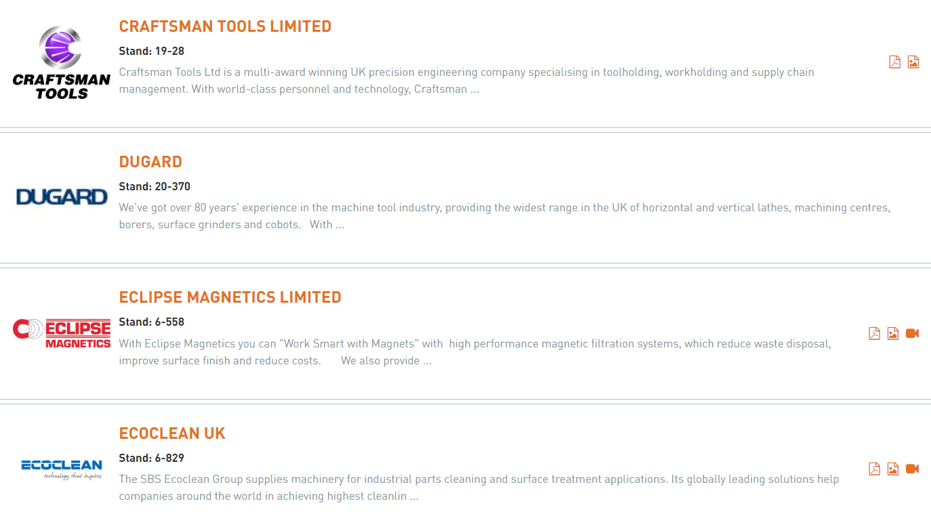Select Dugard stand number 20-370 text
Viewport: 931px width, 514px height.
point(154,186)
